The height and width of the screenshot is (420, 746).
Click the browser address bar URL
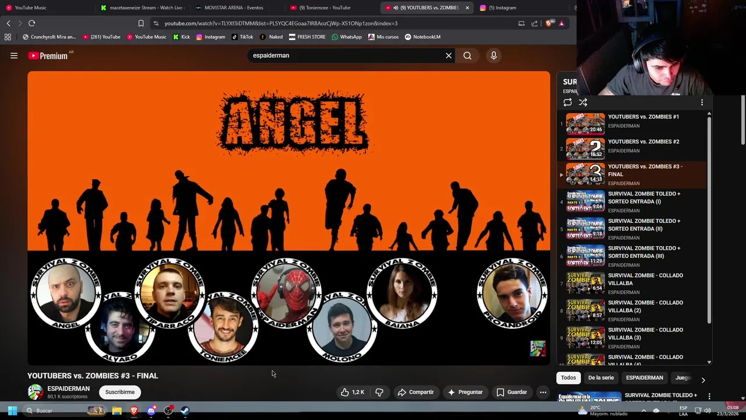pos(281,23)
